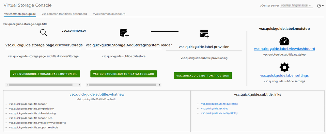Click the green VSC.QUICKGUIDE.STORAGE.PAGE.BUTTON.DI... button
The width and height of the screenshot is (326, 134).
45,74
